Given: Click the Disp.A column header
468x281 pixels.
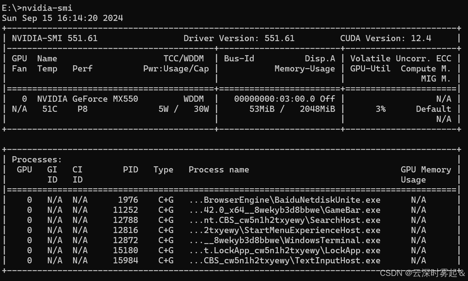Looking at the screenshot, I should pyautogui.click(x=320, y=58).
